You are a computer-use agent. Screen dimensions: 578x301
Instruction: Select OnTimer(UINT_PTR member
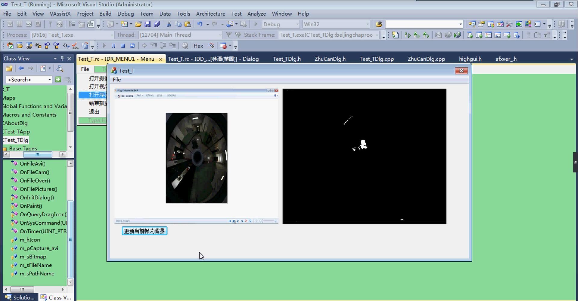coord(43,231)
